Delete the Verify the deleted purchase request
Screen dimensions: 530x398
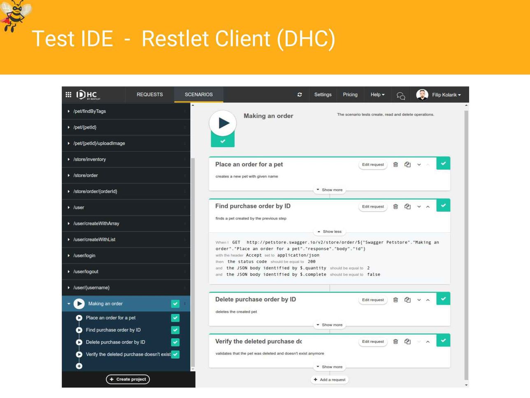click(395, 342)
